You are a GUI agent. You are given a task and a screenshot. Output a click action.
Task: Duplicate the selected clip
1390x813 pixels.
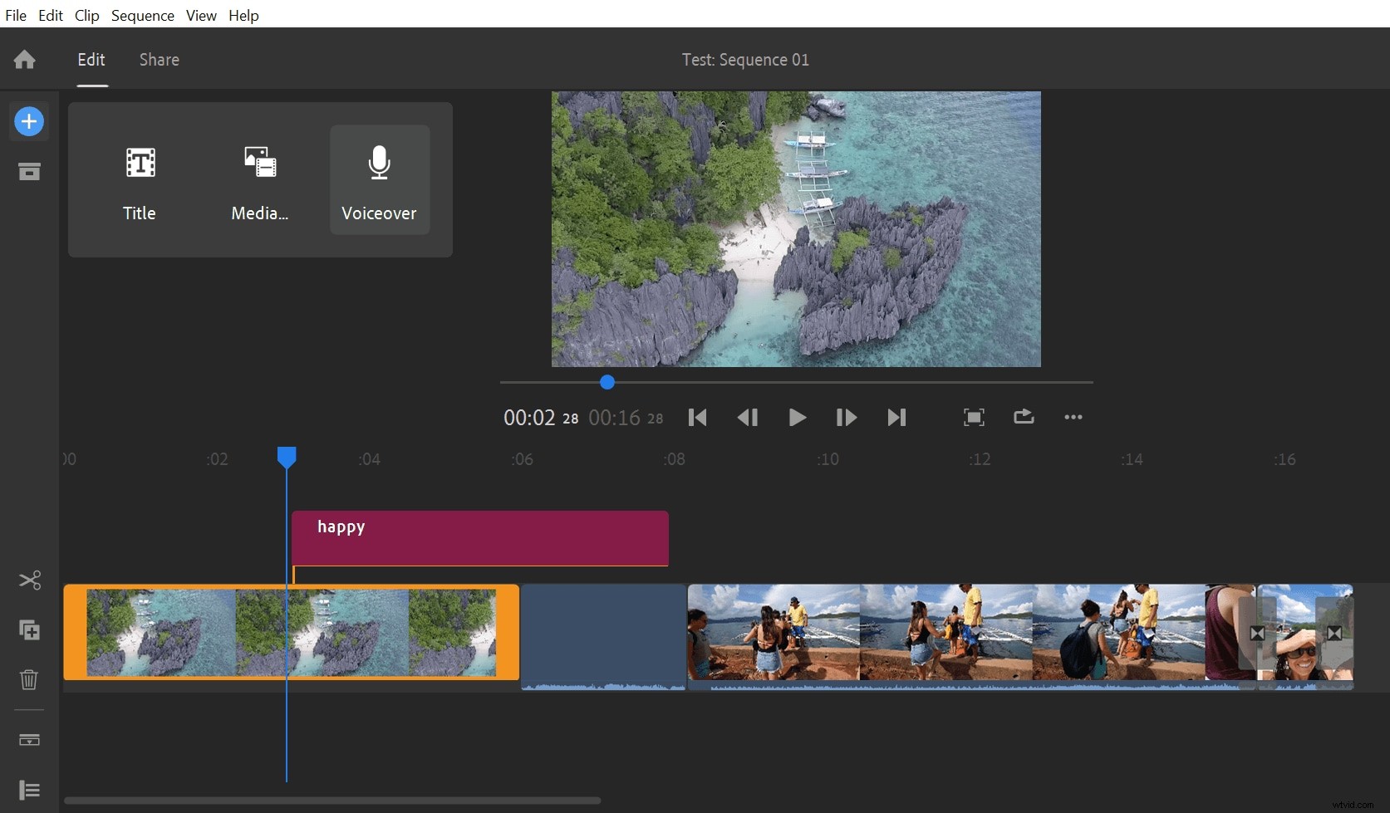point(29,630)
